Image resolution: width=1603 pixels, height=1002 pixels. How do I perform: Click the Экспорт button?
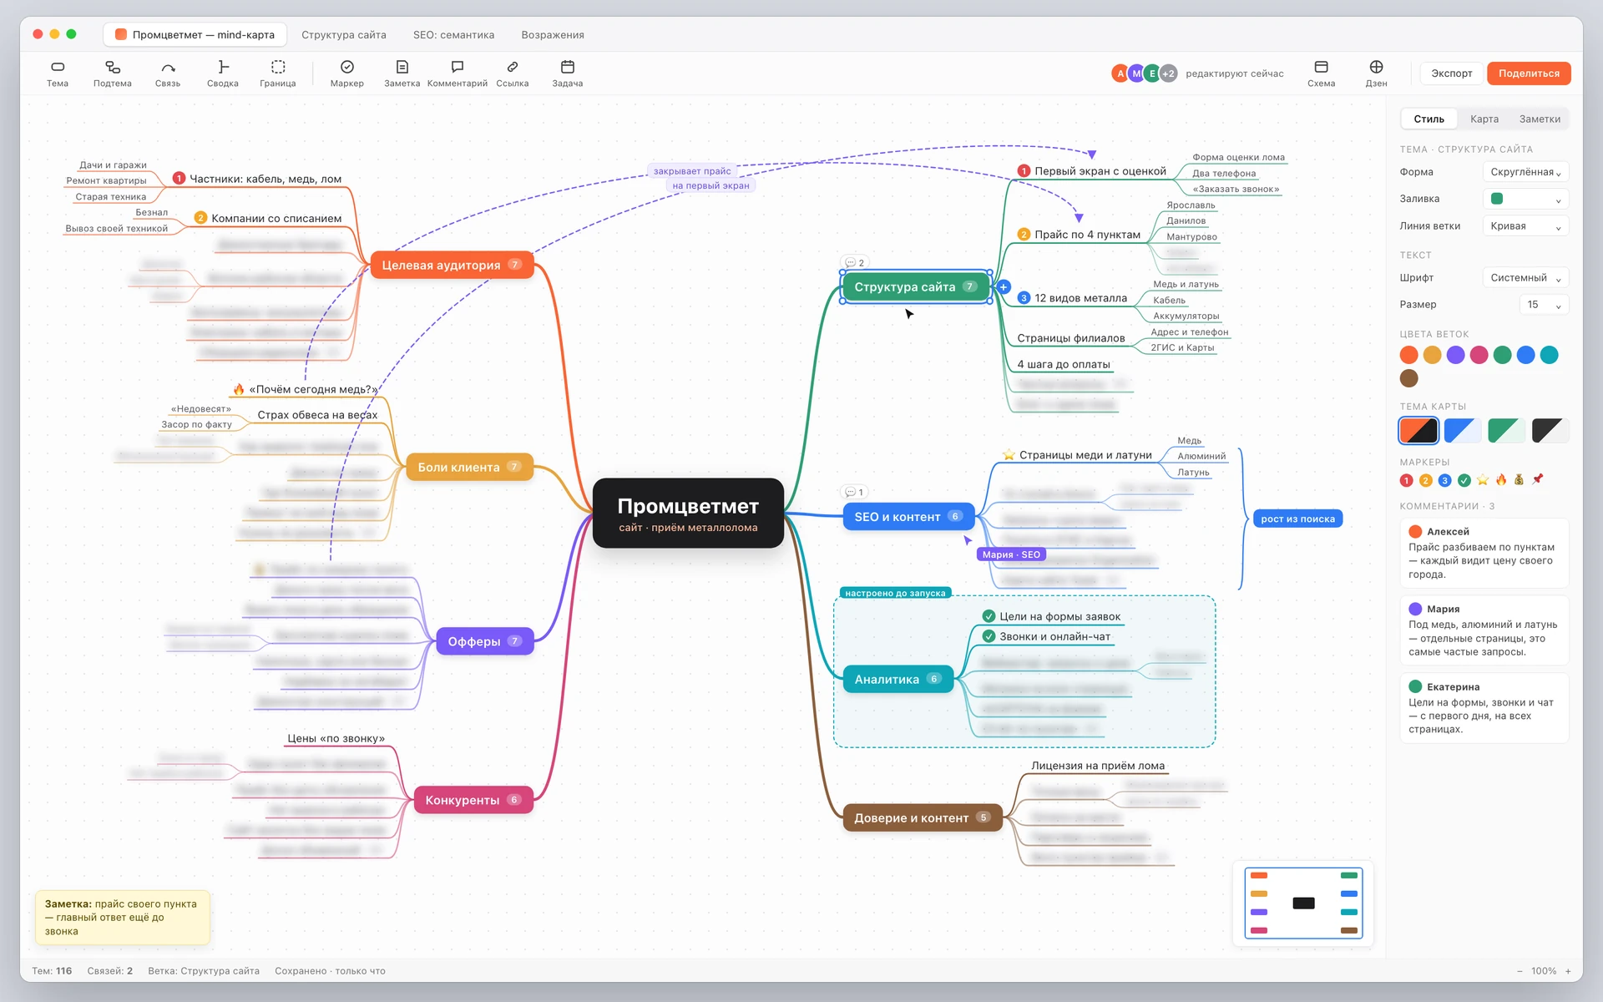(1452, 73)
